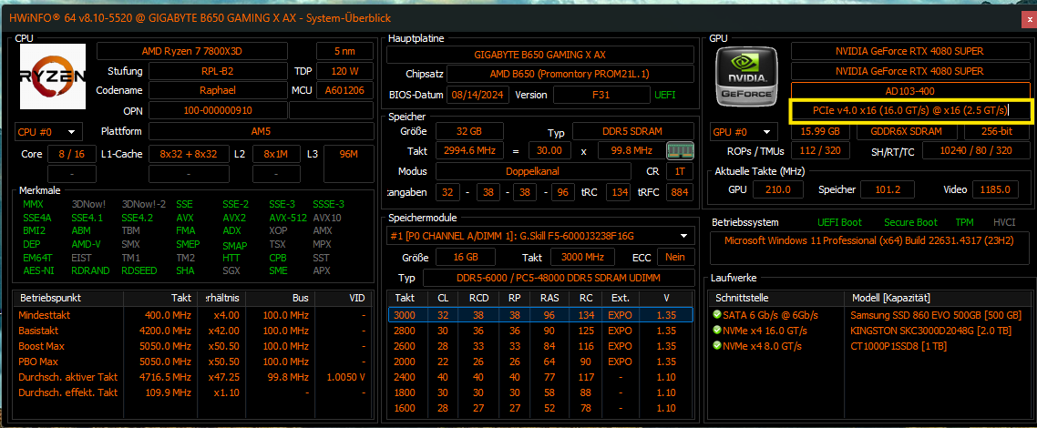The image size is (1037, 428).
Task: Click the Schnittstelle column header
Action: 777,298
